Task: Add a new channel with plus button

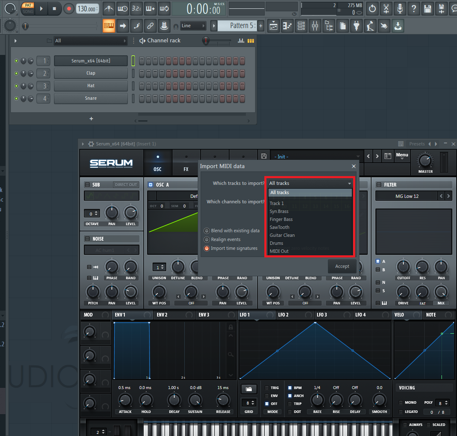Action: coord(91,119)
